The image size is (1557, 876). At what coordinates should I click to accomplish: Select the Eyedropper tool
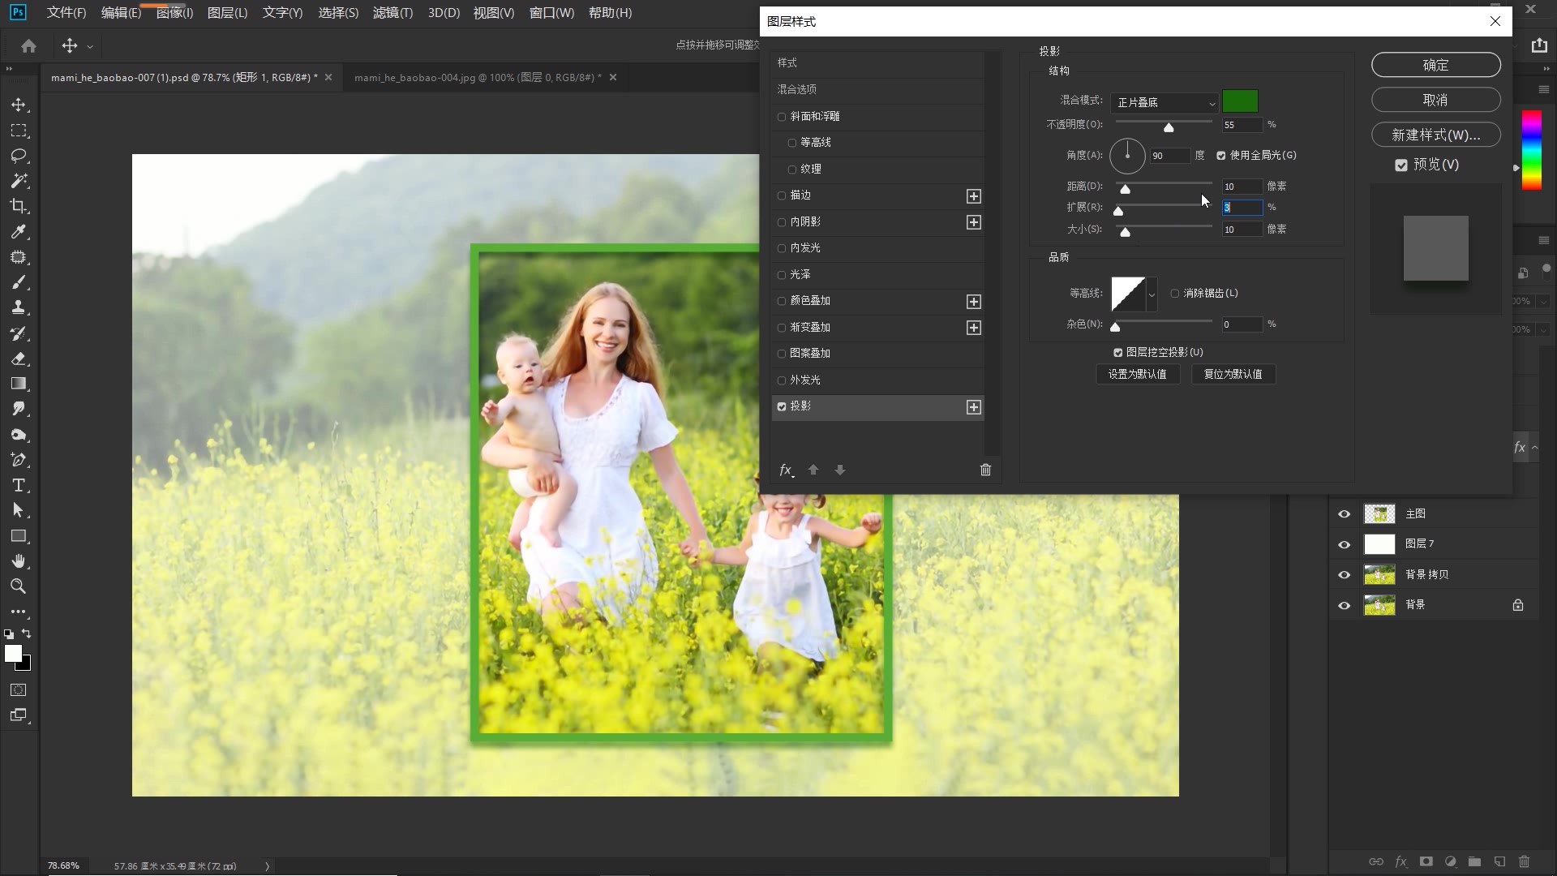pos(19,232)
